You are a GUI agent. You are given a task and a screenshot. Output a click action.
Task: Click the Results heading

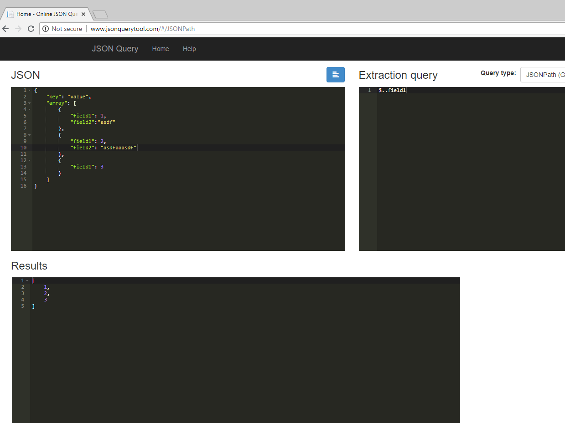(29, 265)
